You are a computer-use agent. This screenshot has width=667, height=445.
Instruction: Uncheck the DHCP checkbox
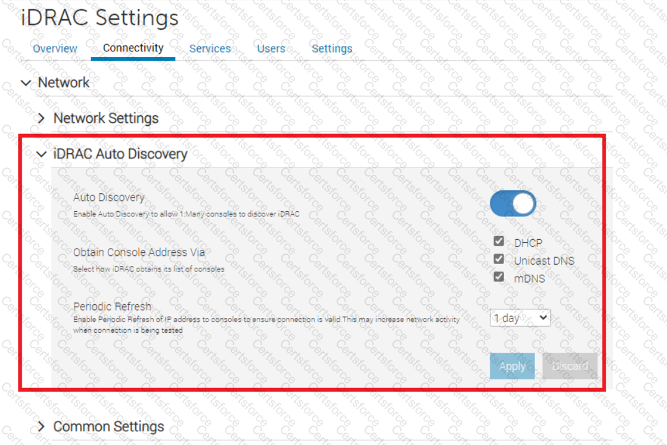pyautogui.click(x=499, y=241)
